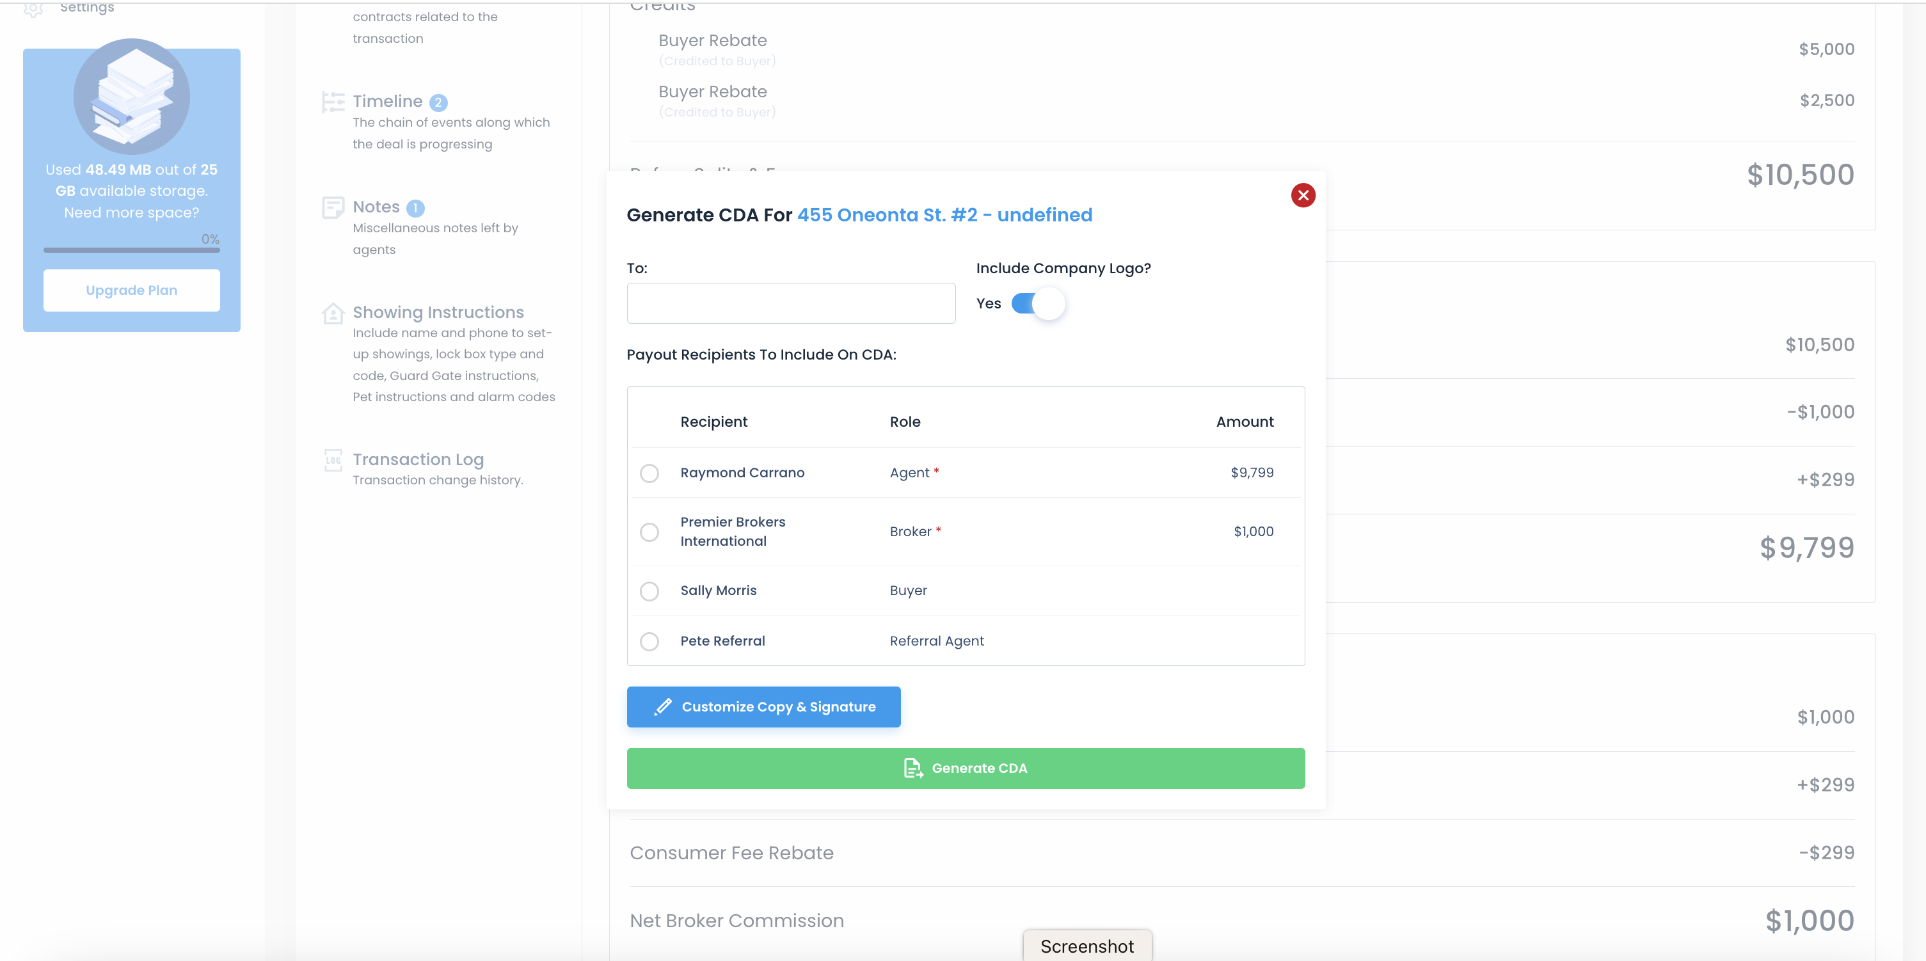Click the Transaction Log icon
Image resolution: width=1926 pixels, height=961 pixels.
point(333,460)
